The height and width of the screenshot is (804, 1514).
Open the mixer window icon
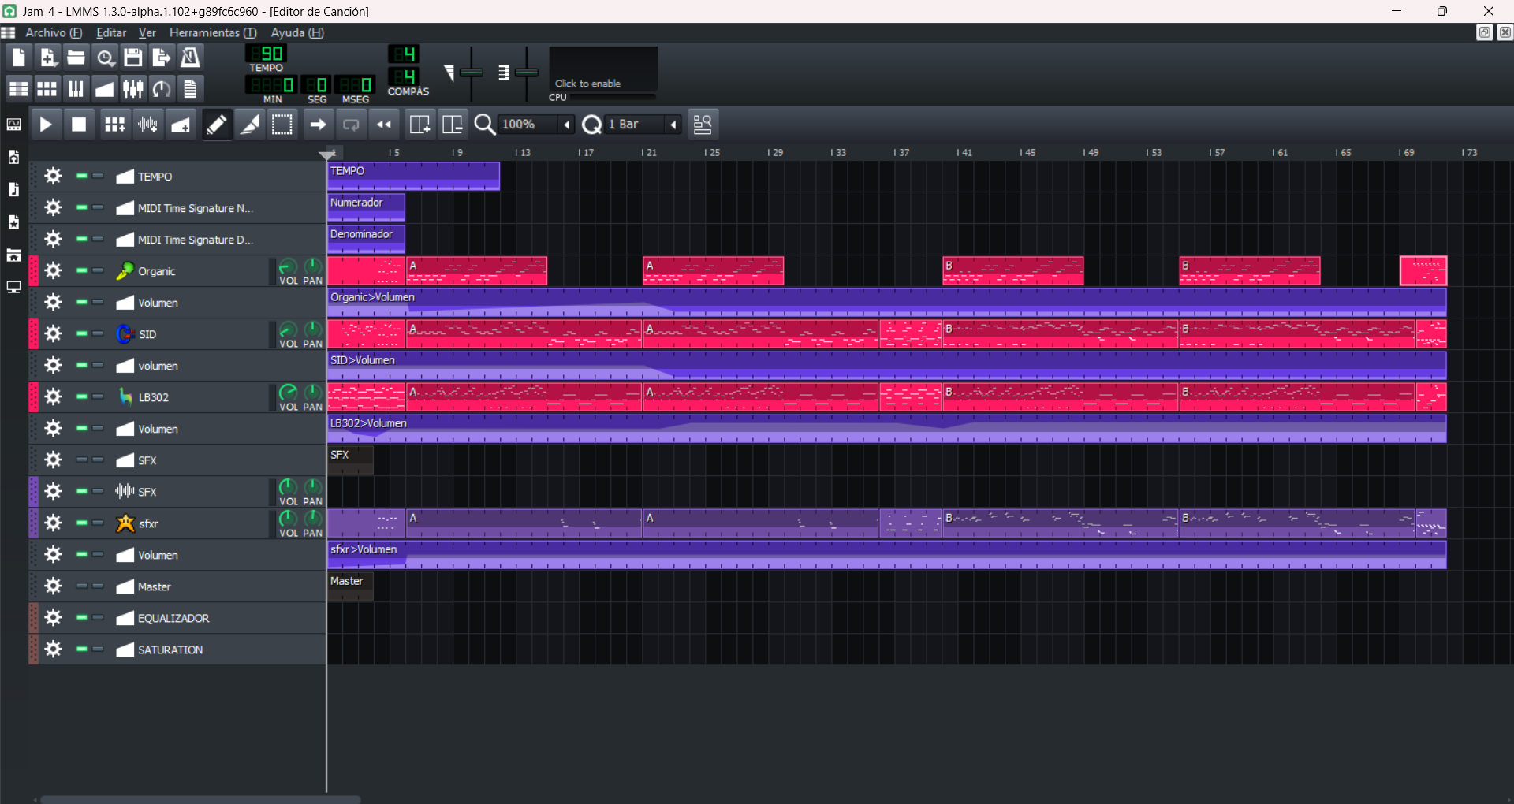(x=133, y=88)
